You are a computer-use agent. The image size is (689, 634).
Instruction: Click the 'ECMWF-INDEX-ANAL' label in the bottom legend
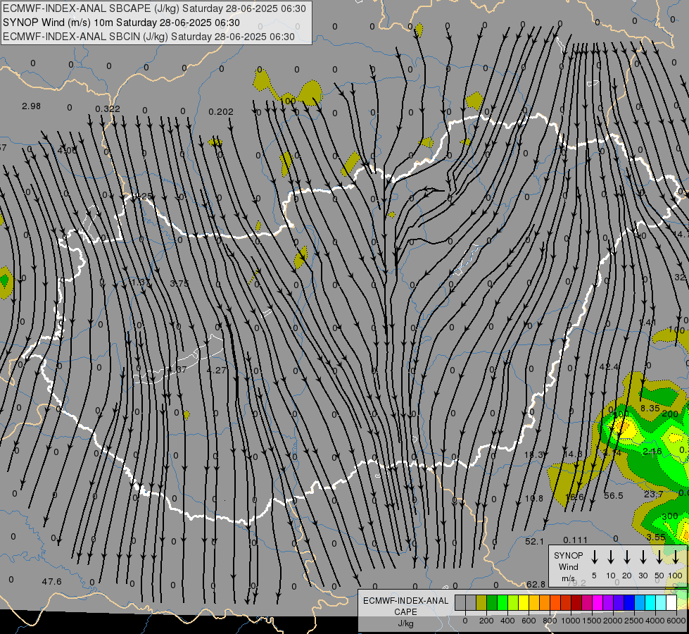405,601
